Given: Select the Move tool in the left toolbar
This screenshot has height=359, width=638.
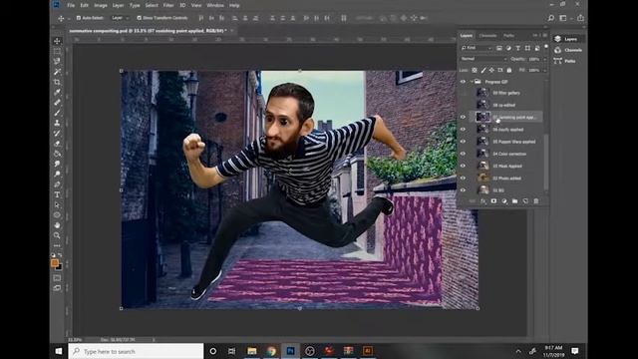Looking at the screenshot, I should click(57, 41).
